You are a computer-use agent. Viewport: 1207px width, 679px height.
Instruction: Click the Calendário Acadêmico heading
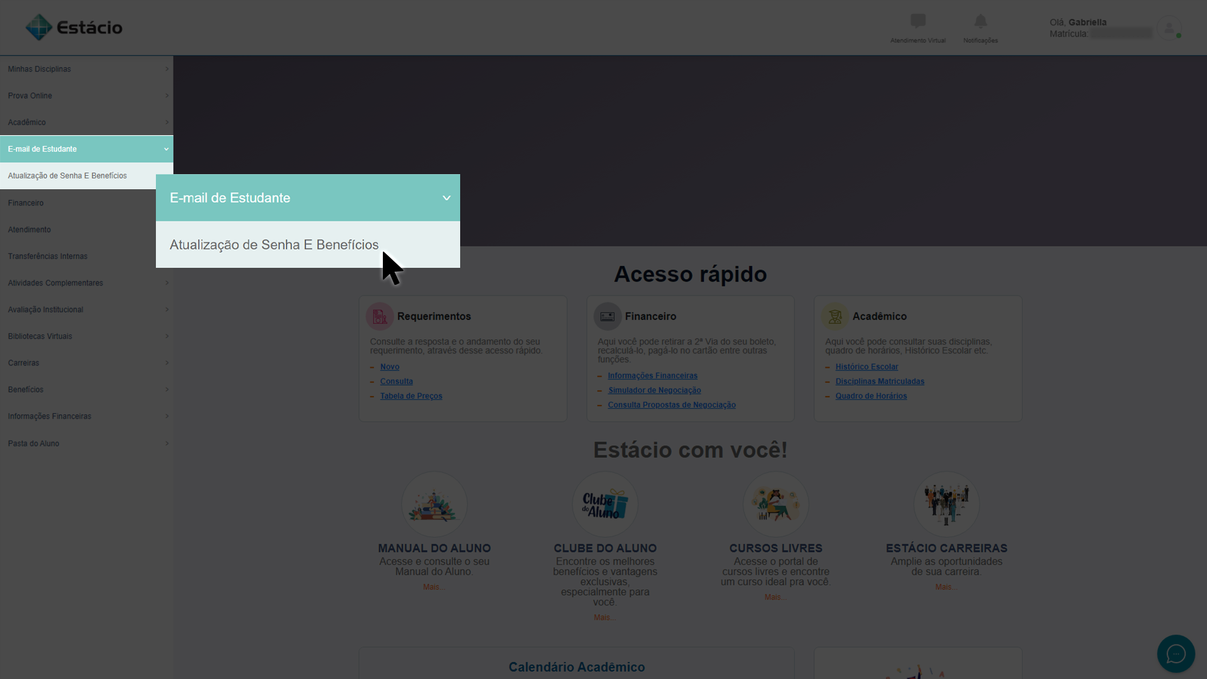pos(576,667)
